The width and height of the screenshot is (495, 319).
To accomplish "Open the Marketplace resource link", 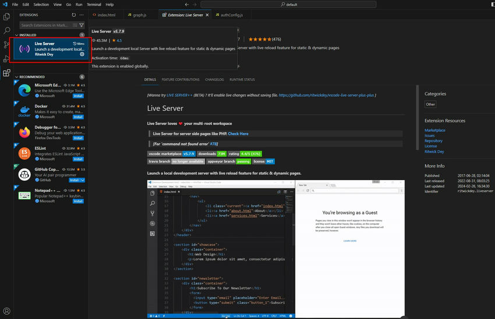I will click(435, 130).
